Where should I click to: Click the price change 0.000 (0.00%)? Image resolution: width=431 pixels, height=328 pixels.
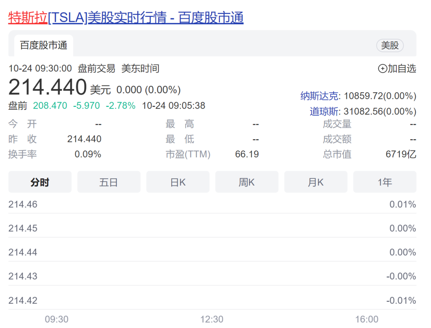(148, 90)
